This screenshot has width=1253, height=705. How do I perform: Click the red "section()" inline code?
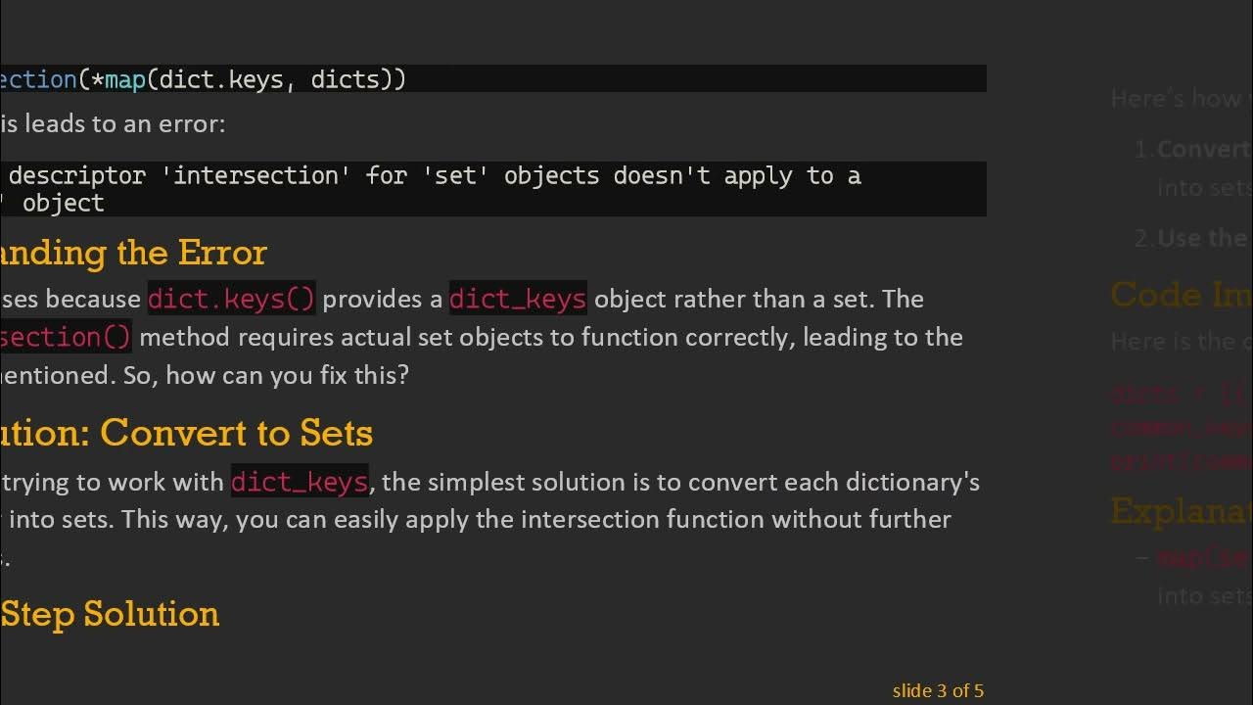click(66, 337)
